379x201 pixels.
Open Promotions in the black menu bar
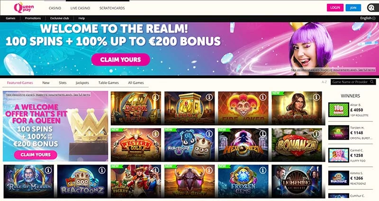click(33, 18)
